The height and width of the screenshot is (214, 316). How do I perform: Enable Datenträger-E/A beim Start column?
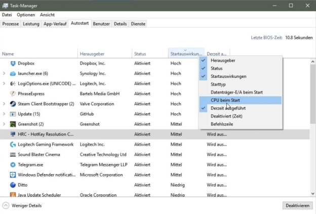(241, 92)
